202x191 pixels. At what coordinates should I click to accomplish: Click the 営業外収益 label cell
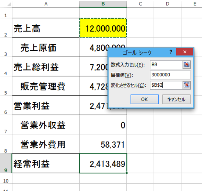46,125
